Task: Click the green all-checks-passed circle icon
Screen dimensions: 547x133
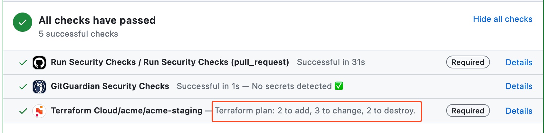Action: coord(23,22)
